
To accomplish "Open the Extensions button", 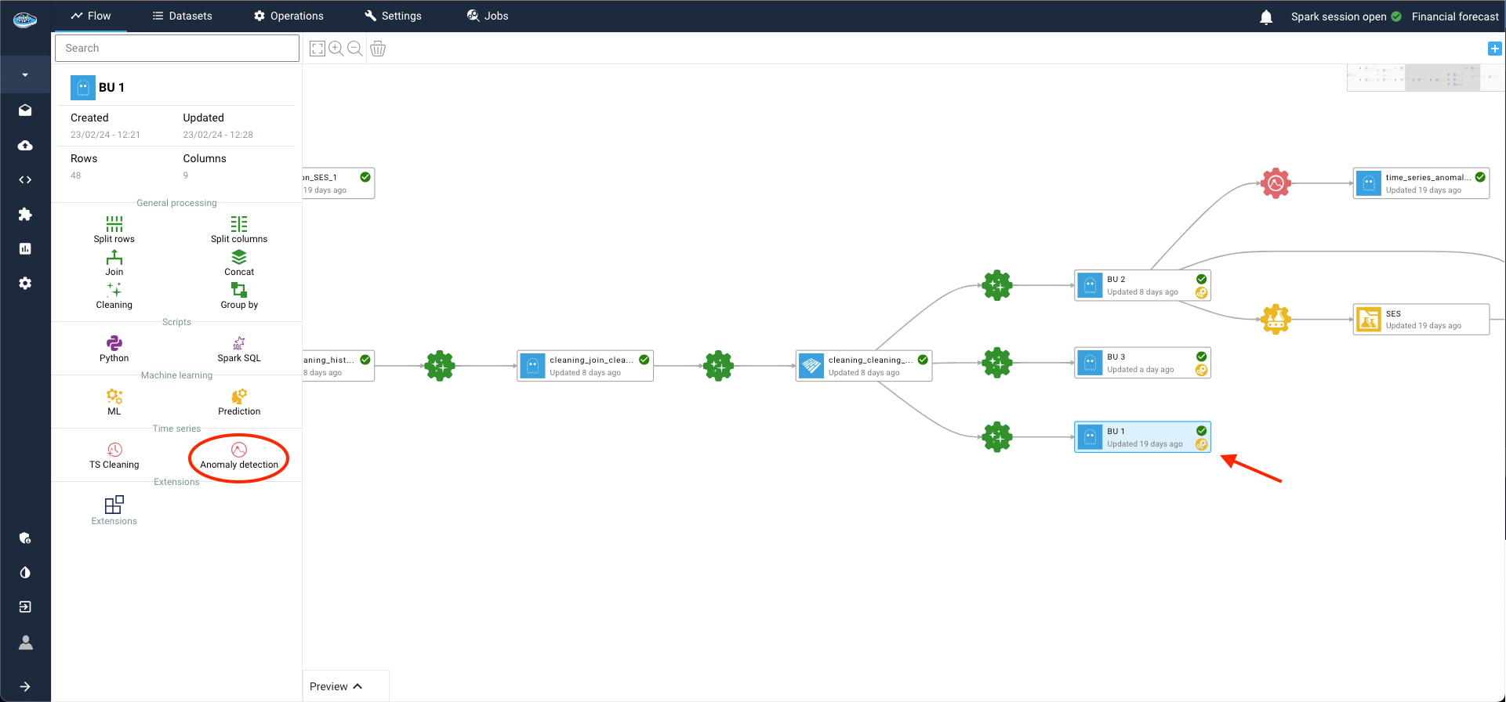I will [x=114, y=510].
